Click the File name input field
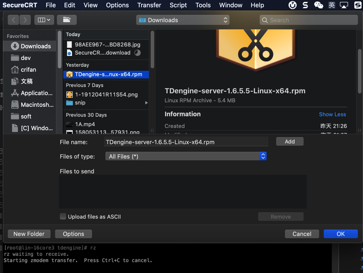The width and height of the screenshot is (363, 273). click(x=186, y=142)
